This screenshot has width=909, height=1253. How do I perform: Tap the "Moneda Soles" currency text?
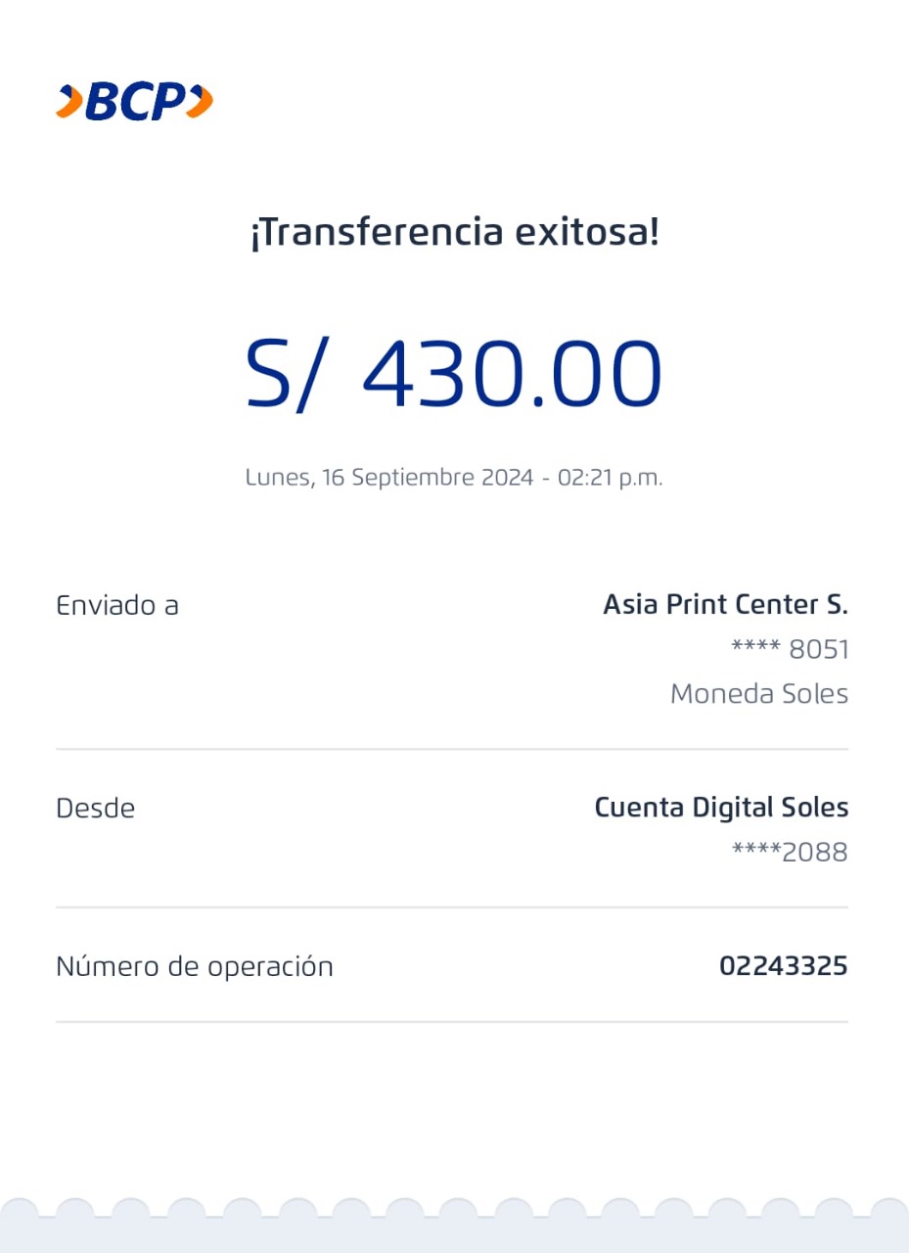coord(758,694)
